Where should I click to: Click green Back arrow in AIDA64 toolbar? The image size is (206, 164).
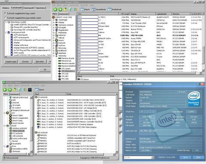pyautogui.click(x=5, y=90)
